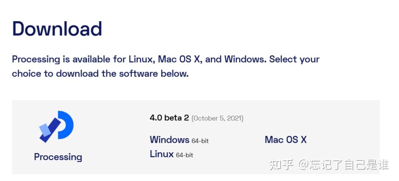Screen dimensions: 399x181
Task: Select the 4.0 beta 2 version title
Action: [x=169, y=118]
